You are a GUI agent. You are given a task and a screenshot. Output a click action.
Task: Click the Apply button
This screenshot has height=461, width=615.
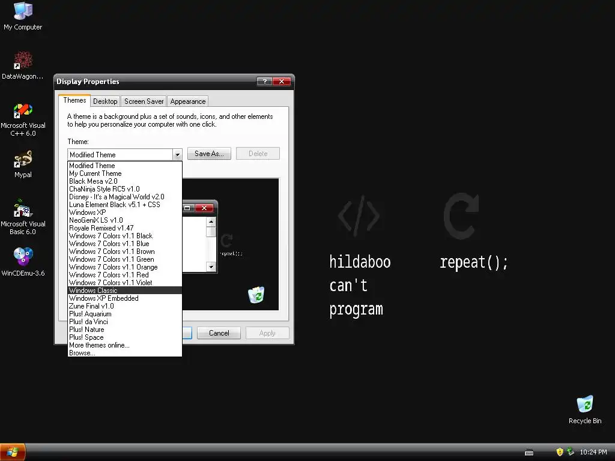point(267,333)
